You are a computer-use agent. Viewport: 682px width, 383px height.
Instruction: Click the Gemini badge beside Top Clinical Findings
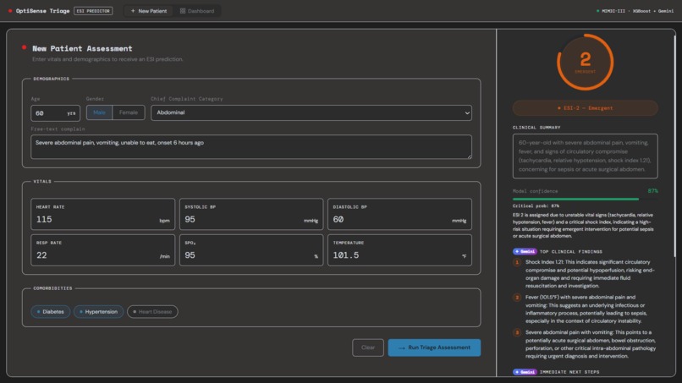coord(525,251)
